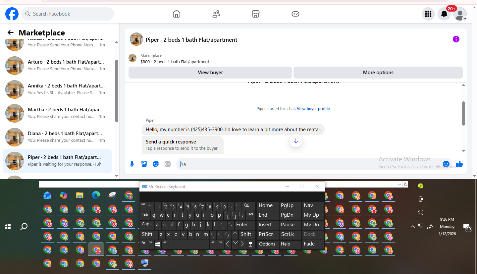Jump to latest message with down-arrow button
The height and width of the screenshot is (274, 477).
(296, 141)
